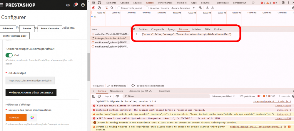Open the Lighthouse tab
294x131 pixels.
click(223, 3)
